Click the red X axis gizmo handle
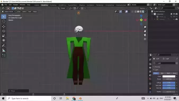Screen dimensions: 179x101 click(145, 20)
